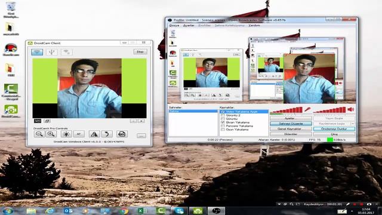Mute the microphone icon in OBS
Screen dimensions: 382x215
tap(307, 109)
